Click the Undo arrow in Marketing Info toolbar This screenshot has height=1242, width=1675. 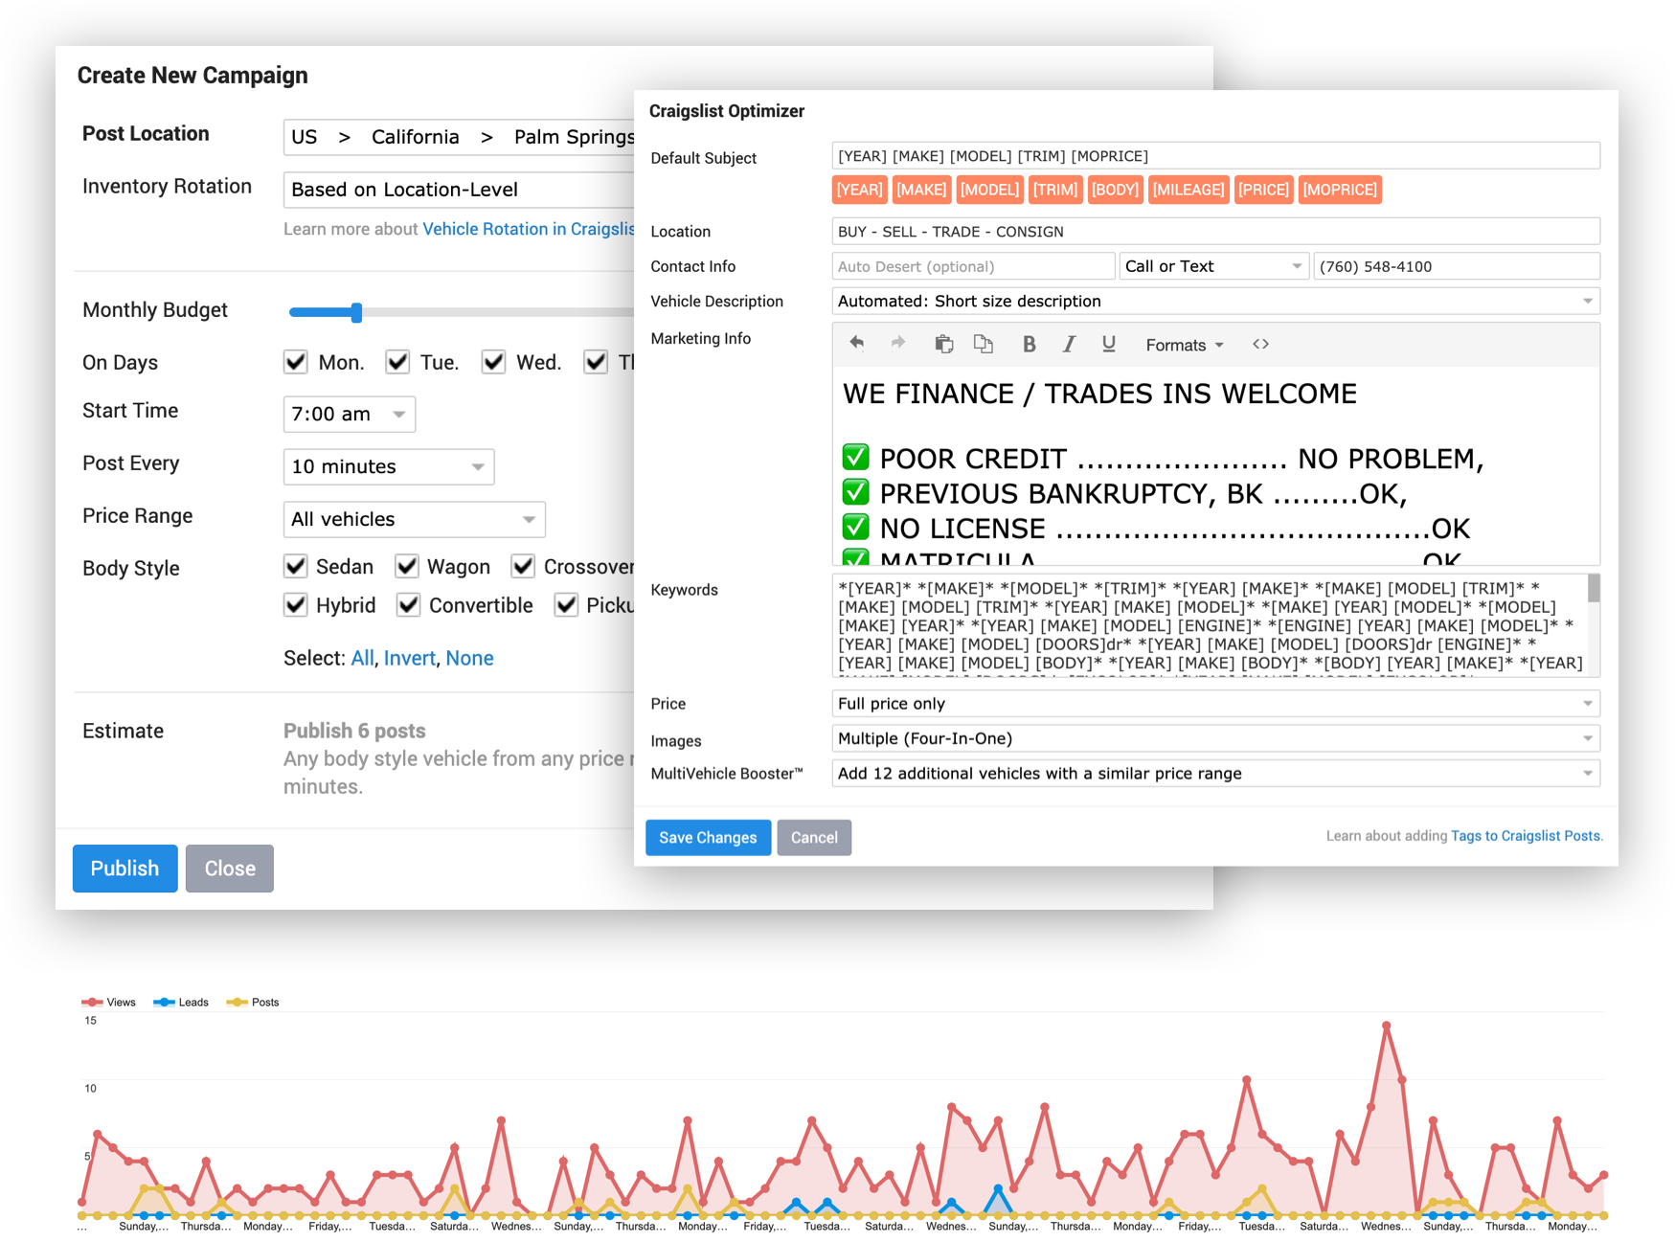coord(856,344)
